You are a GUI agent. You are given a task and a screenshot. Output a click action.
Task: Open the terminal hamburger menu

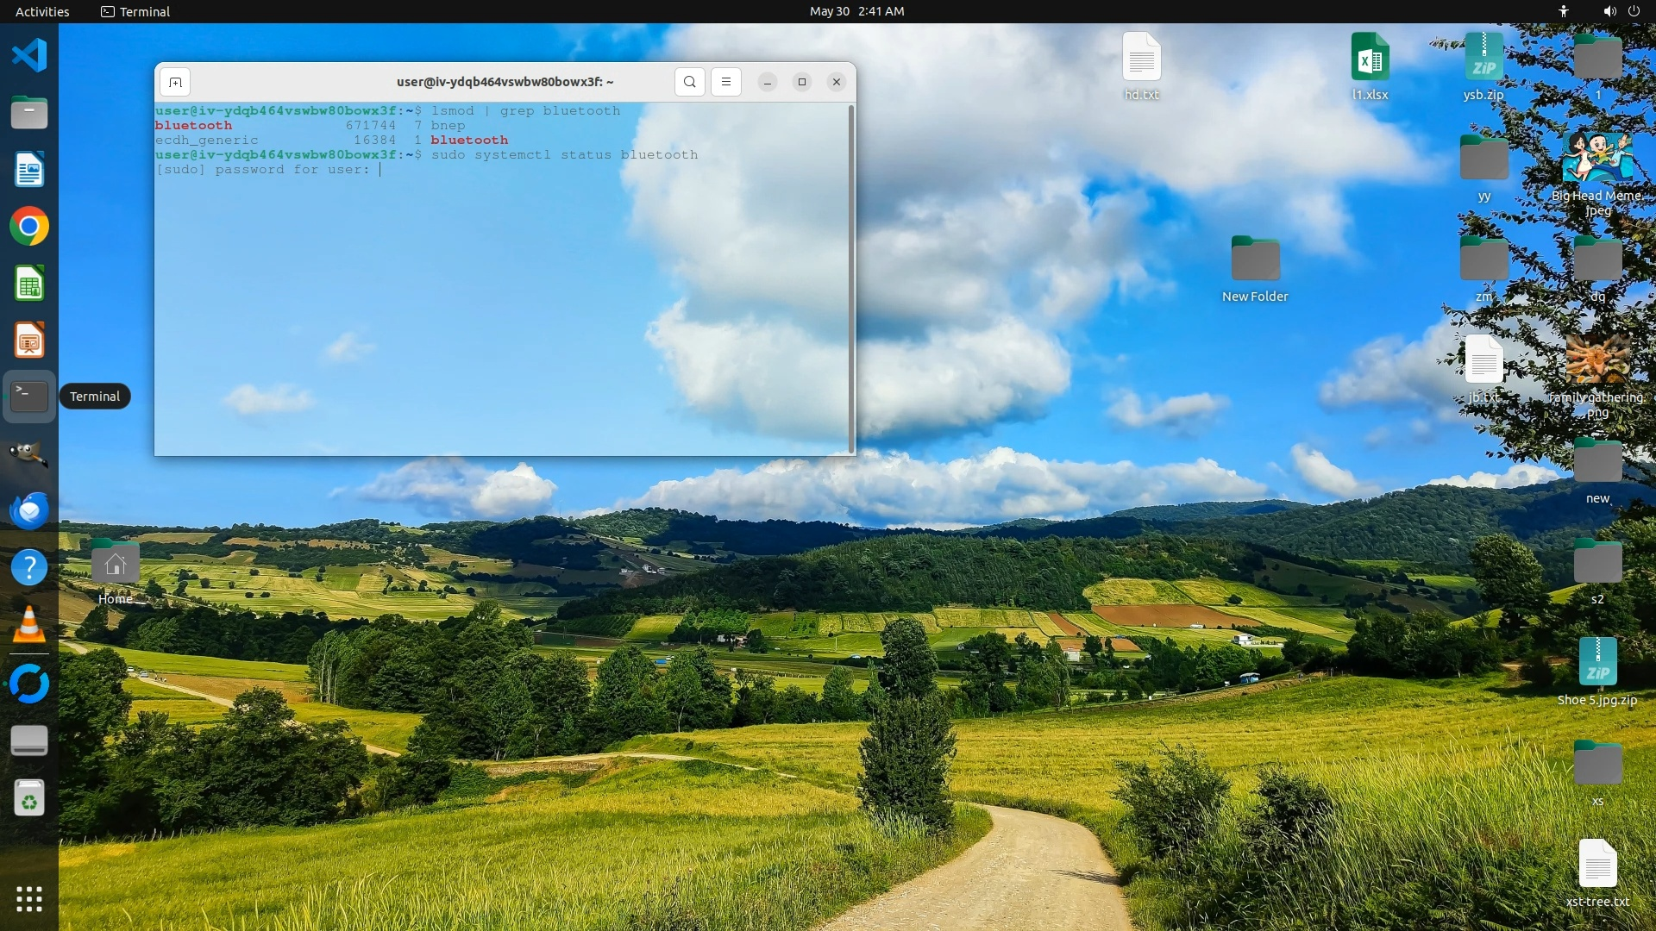(725, 82)
